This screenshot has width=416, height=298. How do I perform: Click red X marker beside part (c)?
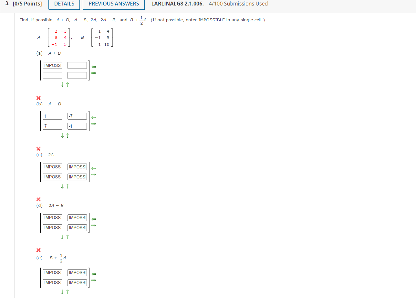(x=38, y=149)
